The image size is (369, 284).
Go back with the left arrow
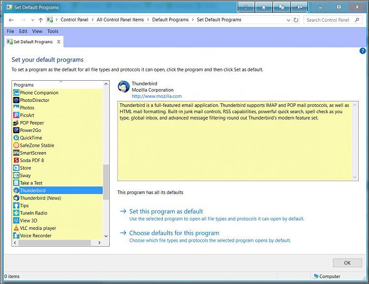pyautogui.click(x=11, y=20)
